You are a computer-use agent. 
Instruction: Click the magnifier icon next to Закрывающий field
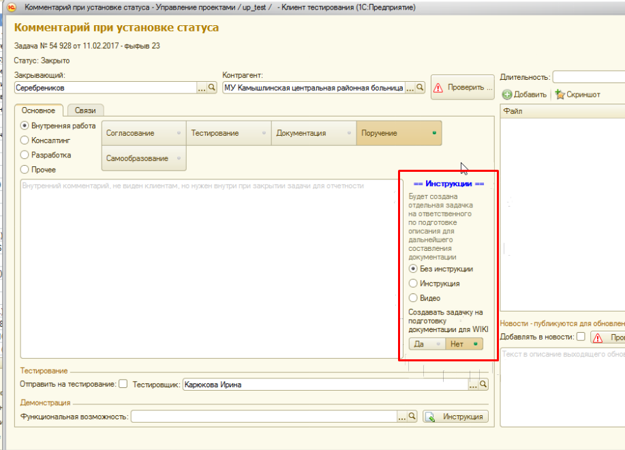(211, 88)
